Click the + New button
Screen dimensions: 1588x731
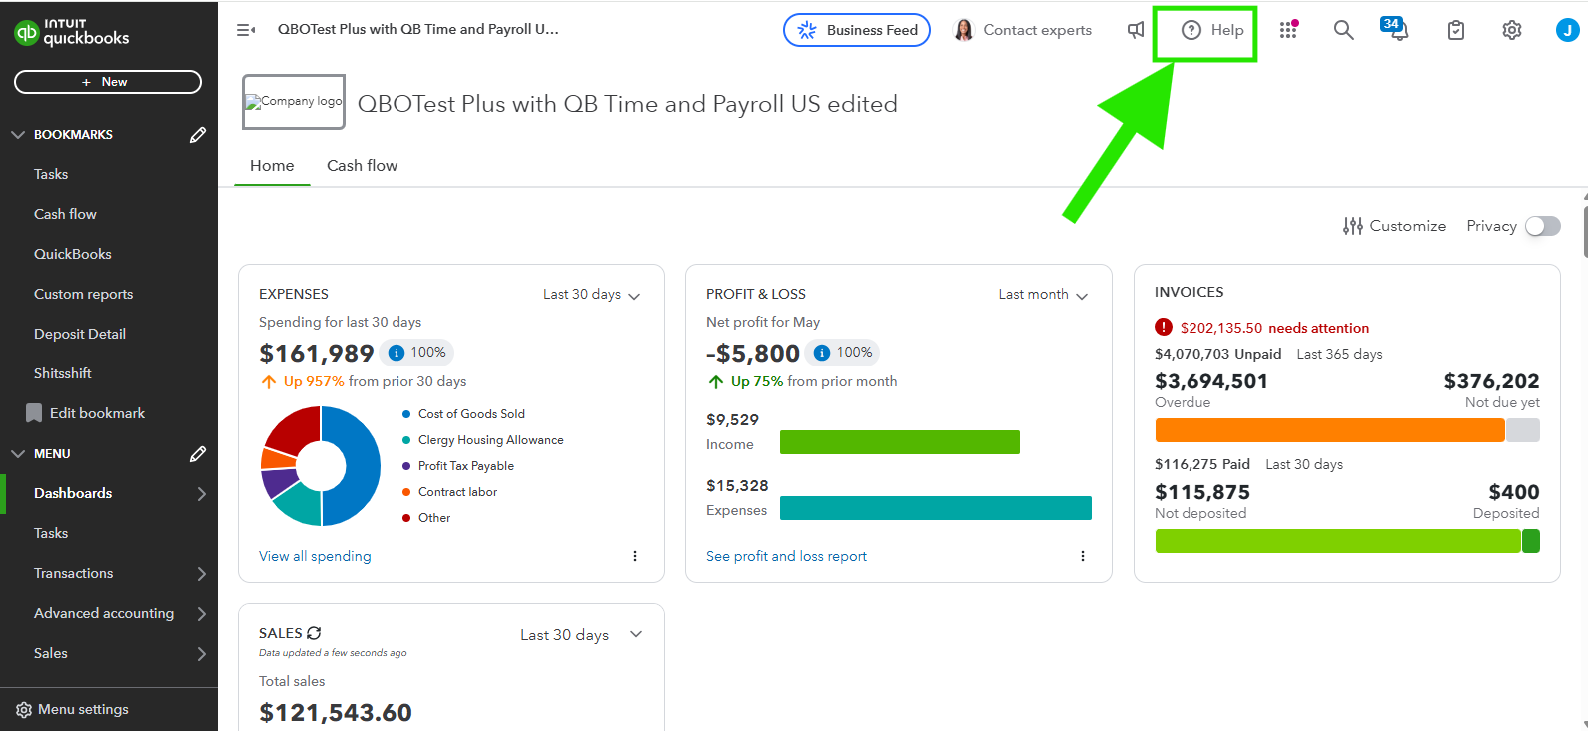[108, 82]
